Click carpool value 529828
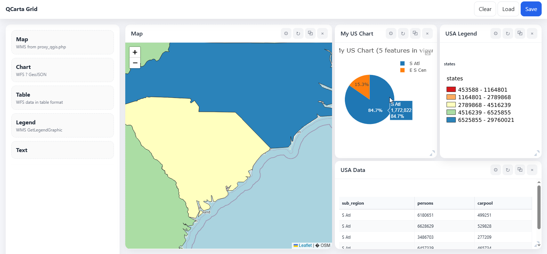The height and width of the screenshot is (254, 547). coord(484,226)
